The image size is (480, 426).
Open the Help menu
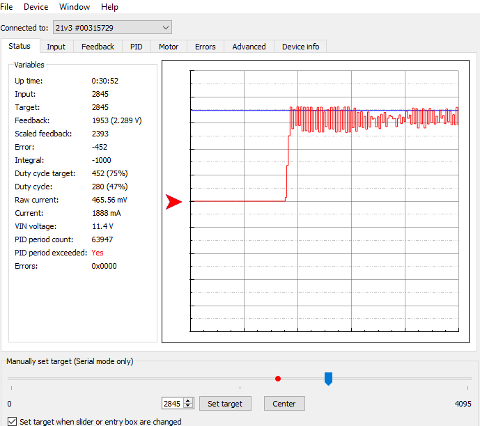[109, 7]
